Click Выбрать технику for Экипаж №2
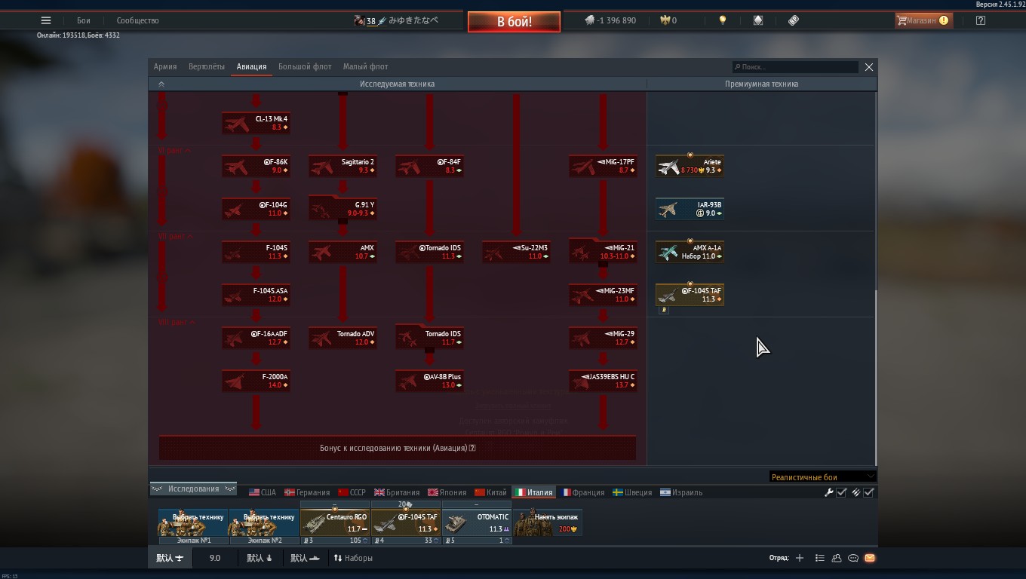 click(x=263, y=522)
